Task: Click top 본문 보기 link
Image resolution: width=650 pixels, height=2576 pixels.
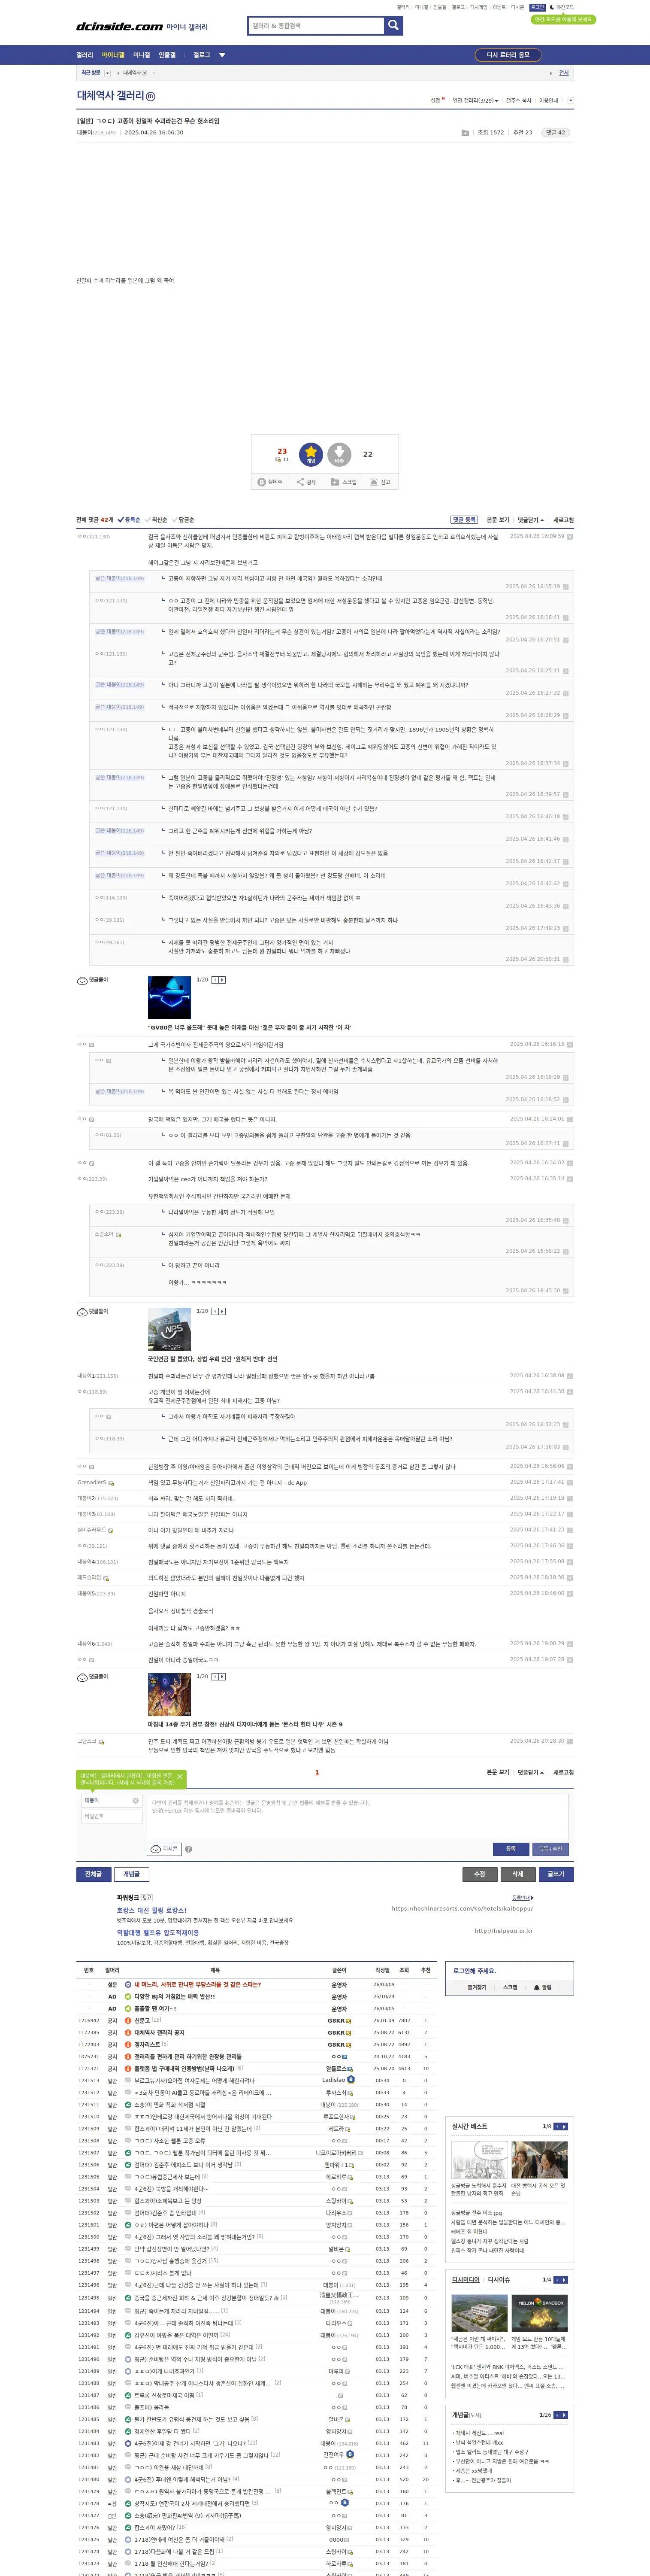Action: click(498, 520)
